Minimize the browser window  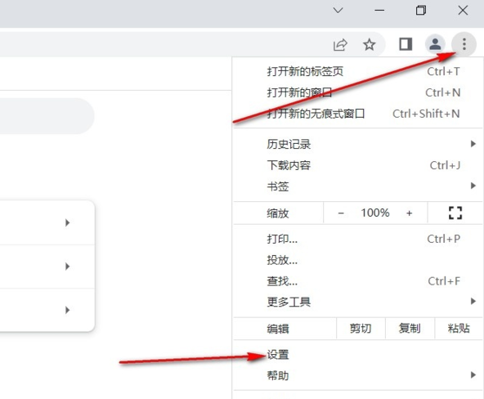(379, 11)
